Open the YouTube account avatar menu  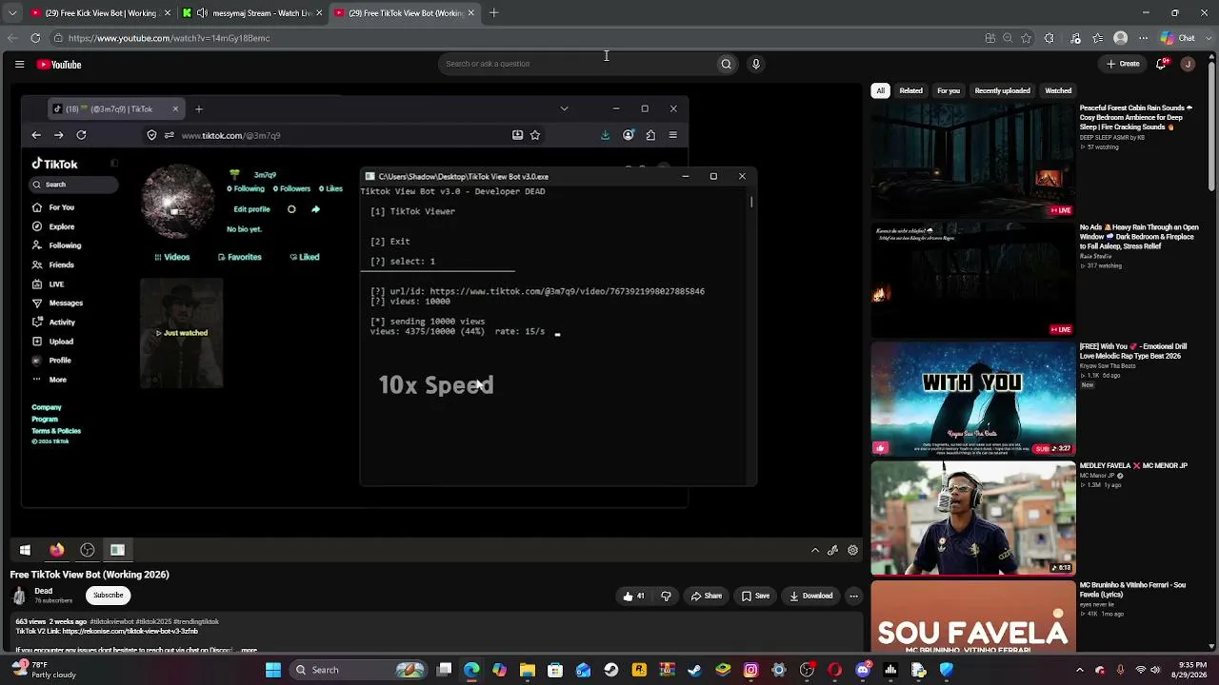(1188, 64)
